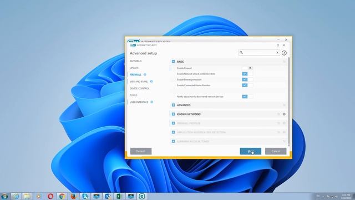355x200 pixels.
Task: Close the Advanced setup dialog
Action: [283, 45]
